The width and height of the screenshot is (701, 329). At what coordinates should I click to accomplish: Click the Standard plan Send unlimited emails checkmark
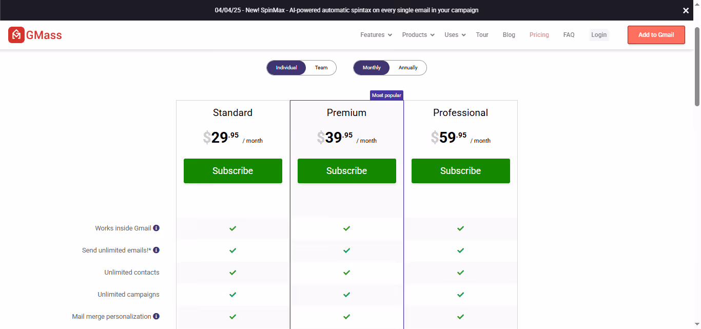pyautogui.click(x=232, y=250)
